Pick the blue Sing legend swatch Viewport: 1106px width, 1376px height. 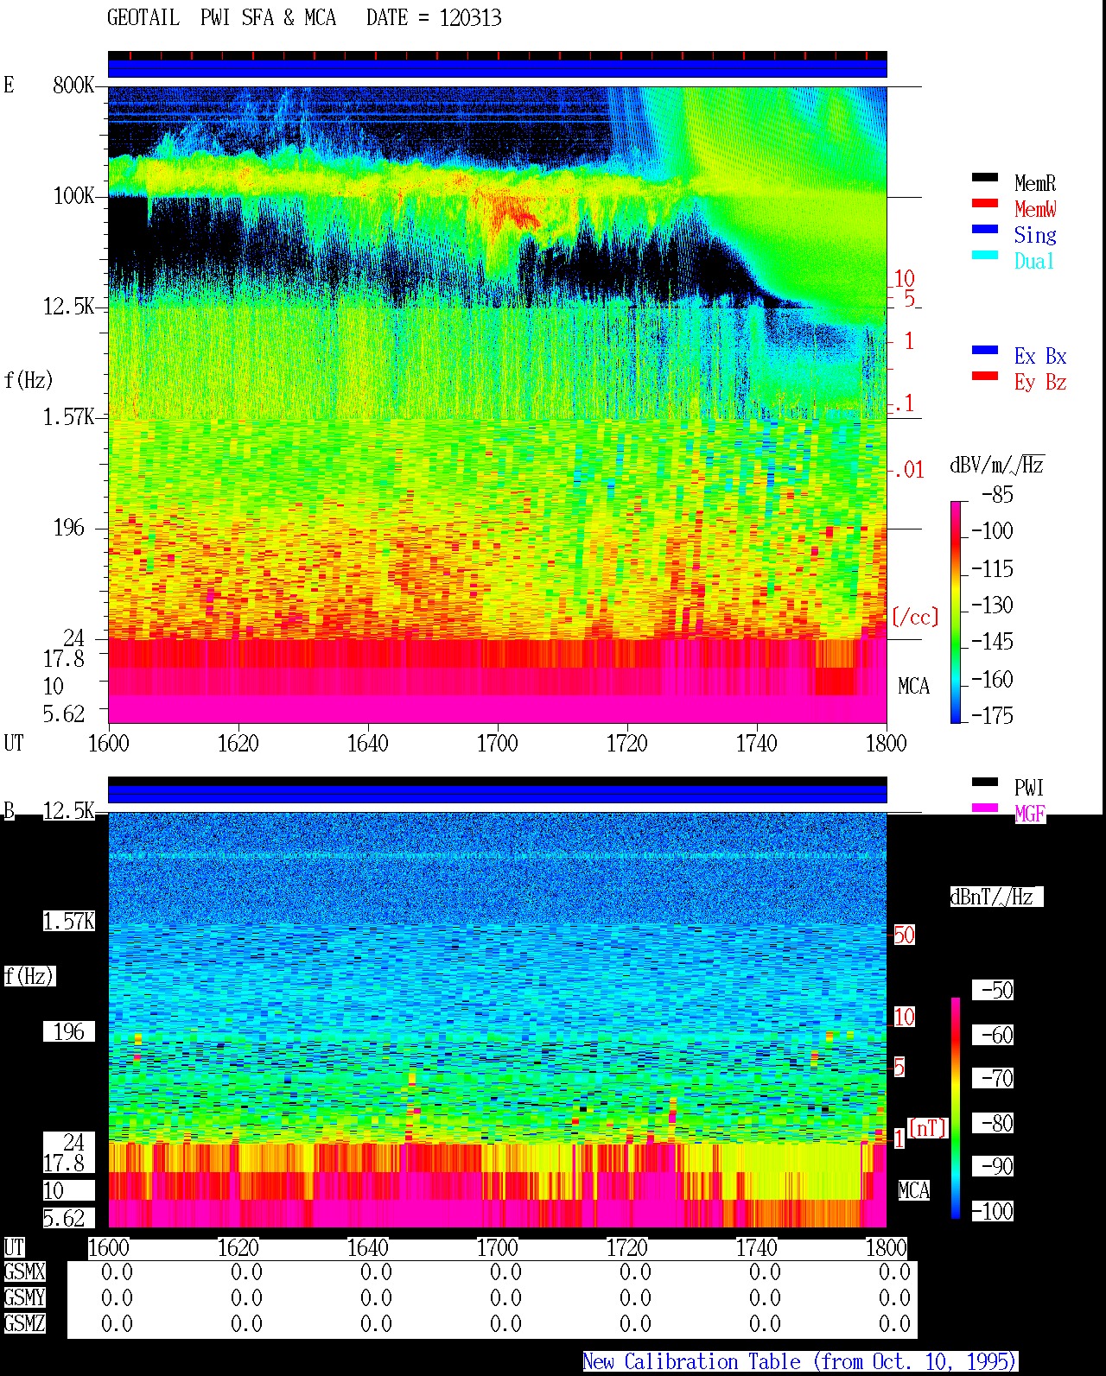pos(985,230)
